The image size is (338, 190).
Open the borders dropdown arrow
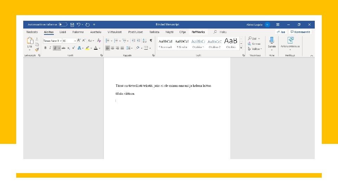[150, 48]
